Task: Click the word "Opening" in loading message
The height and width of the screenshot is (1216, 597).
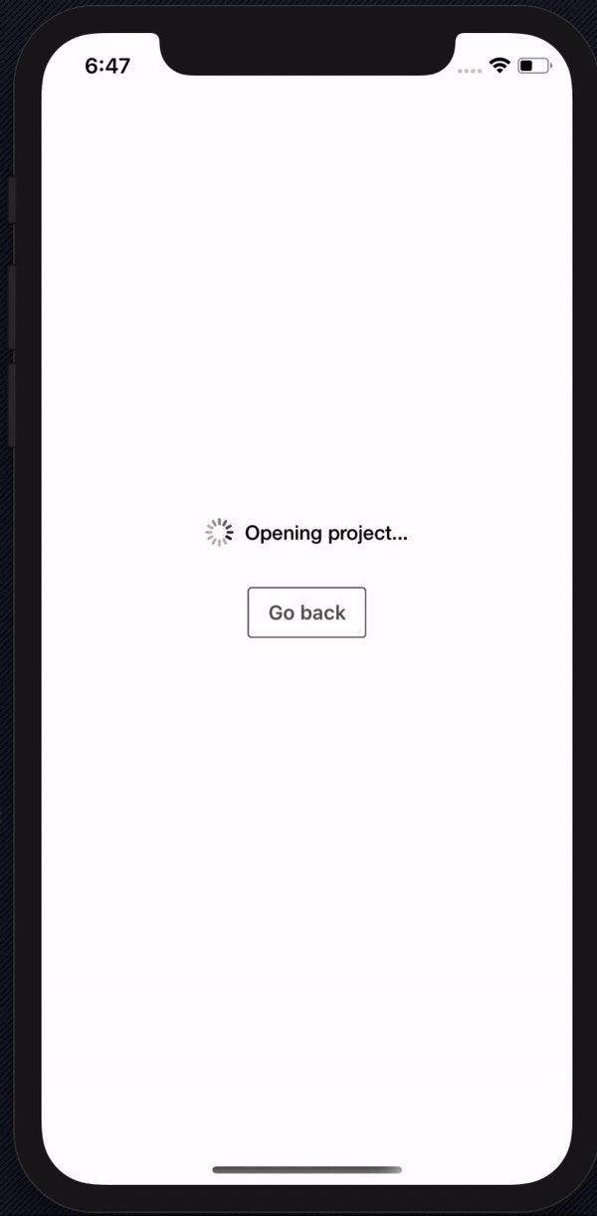Action: 284,534
